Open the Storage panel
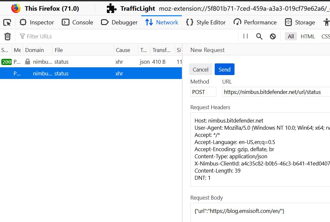 [x=300, y=22]
